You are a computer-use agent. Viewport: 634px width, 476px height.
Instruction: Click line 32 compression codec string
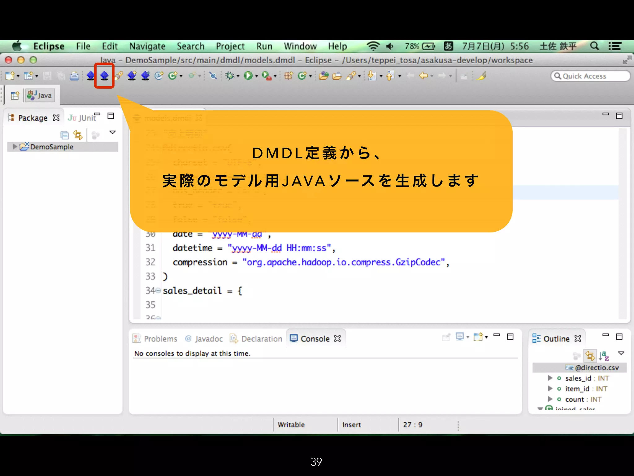pyautogui.click(x=344, y=262)
